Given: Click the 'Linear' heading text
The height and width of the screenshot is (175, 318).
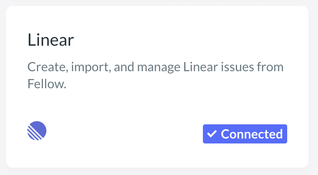Looking at the screenshot, I should 51,40.
